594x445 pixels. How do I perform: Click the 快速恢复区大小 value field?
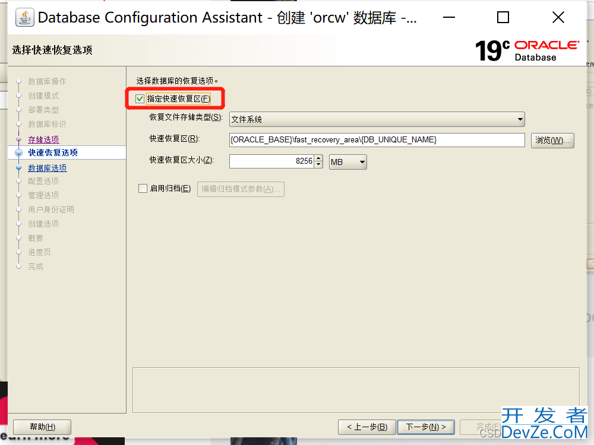point(271,161)
